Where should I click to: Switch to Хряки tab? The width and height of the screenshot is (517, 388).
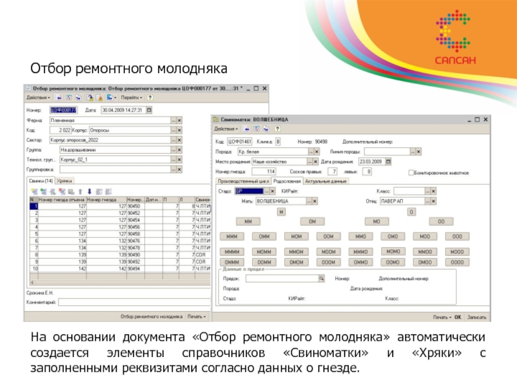click(64, 181)
